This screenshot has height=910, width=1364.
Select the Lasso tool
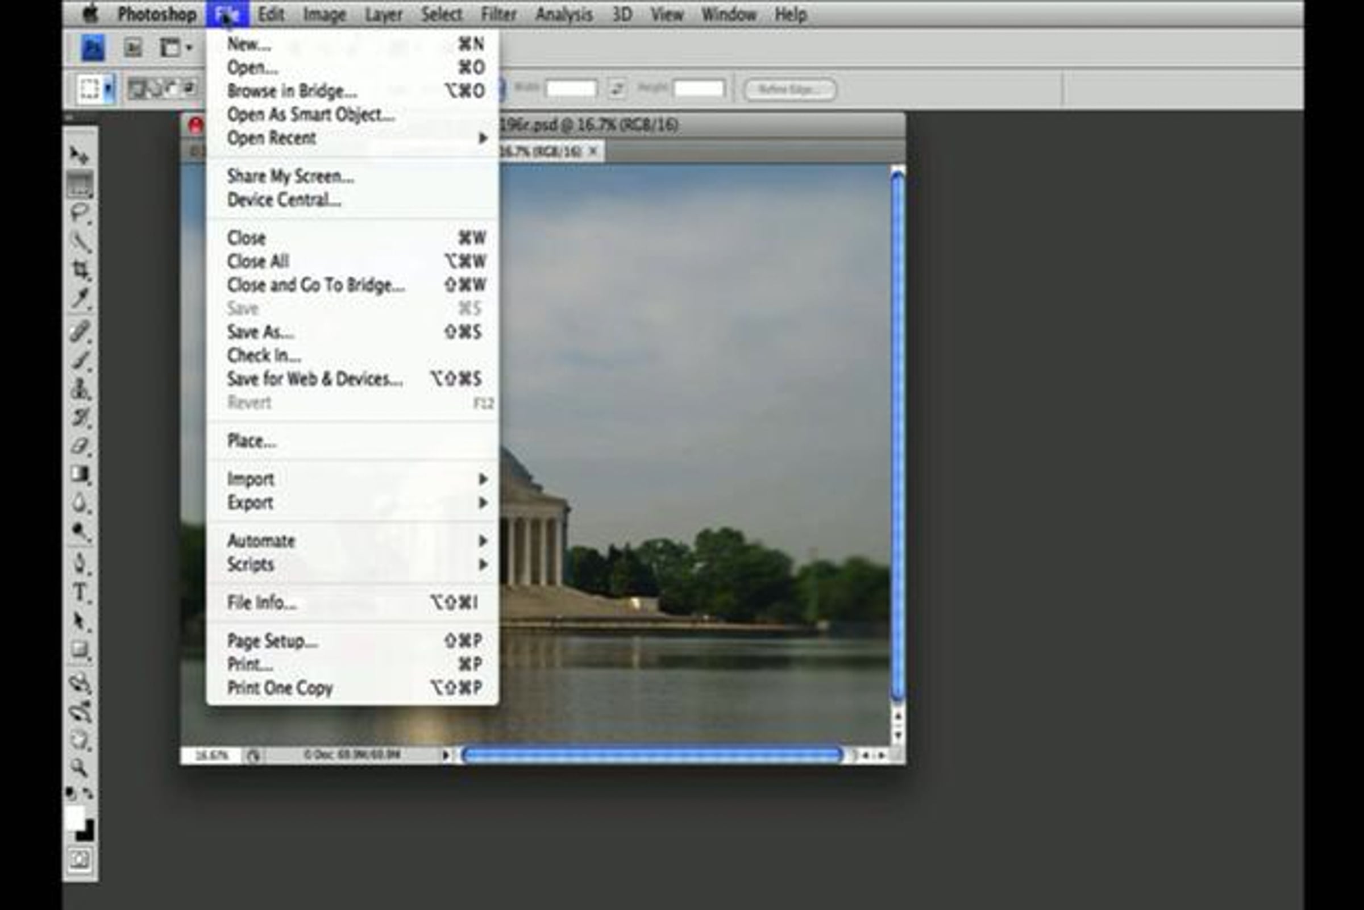(80, 212)
